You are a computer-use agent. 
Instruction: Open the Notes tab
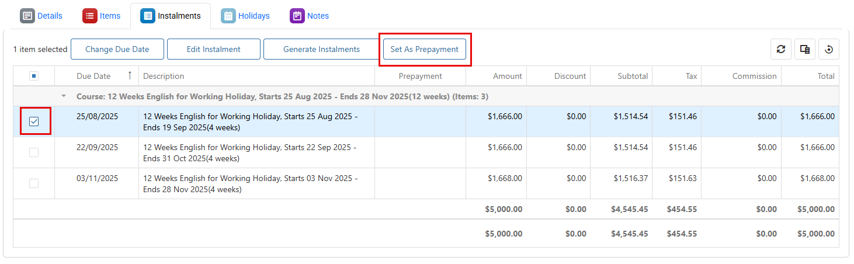318,16
